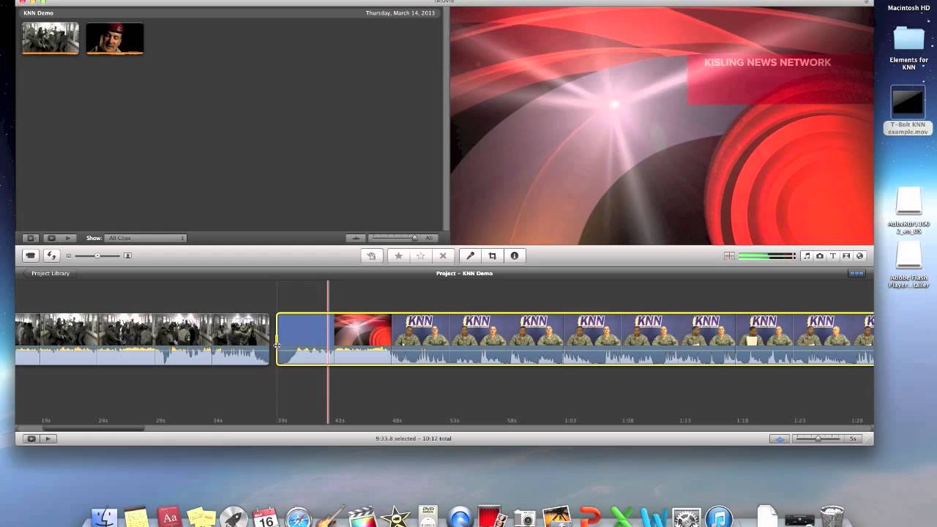The height and width of the screenshot is (527, 937).
Task: Open Elements for KNN folder
Action: click(x=908, y=47)
